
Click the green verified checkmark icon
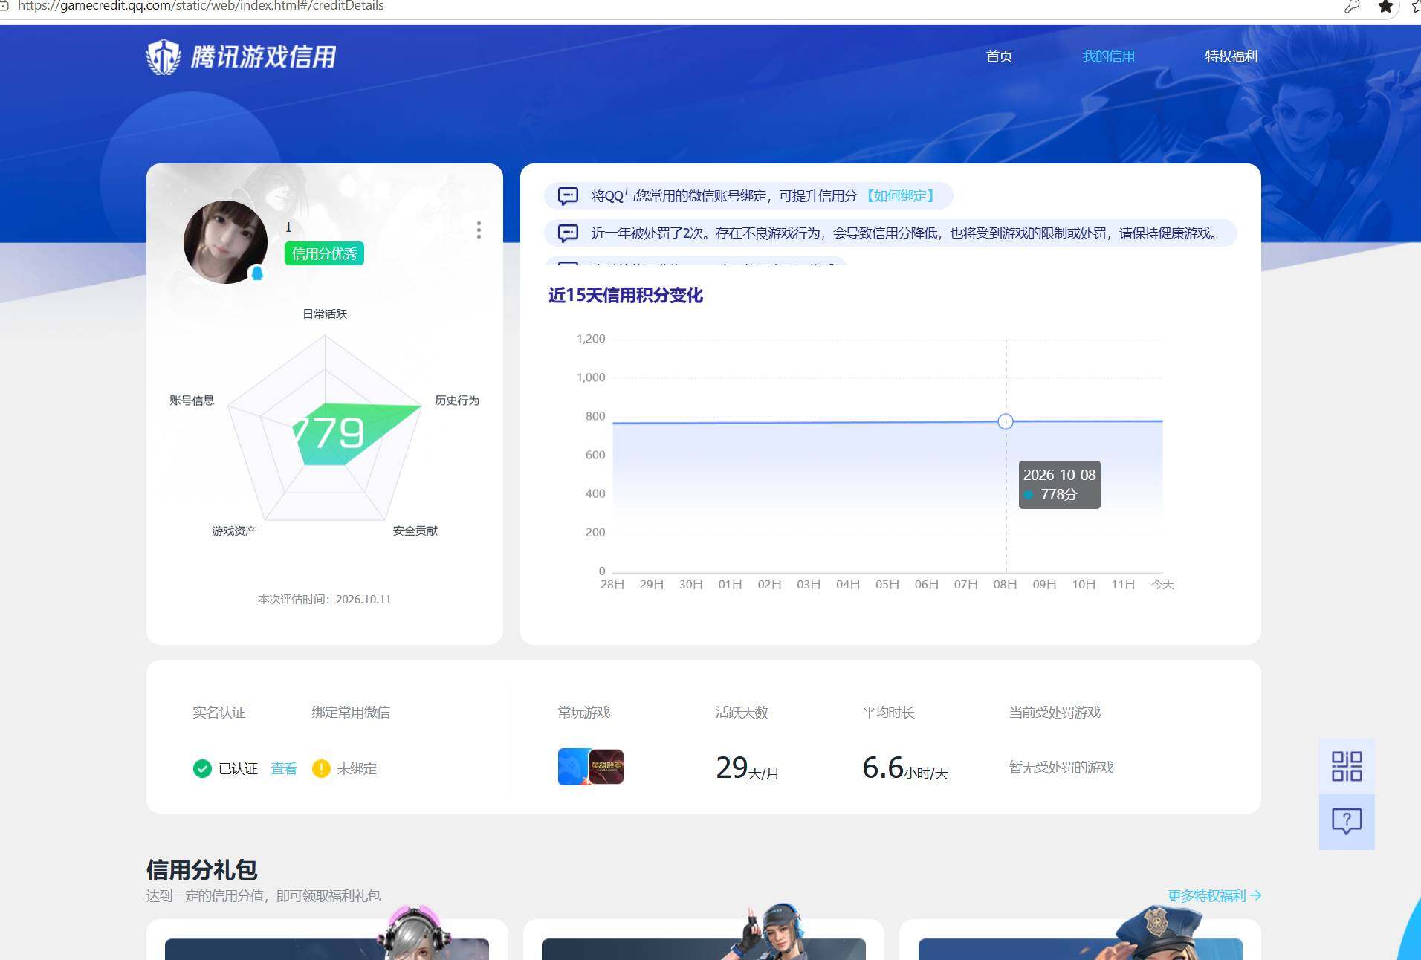tap(202, 768)
